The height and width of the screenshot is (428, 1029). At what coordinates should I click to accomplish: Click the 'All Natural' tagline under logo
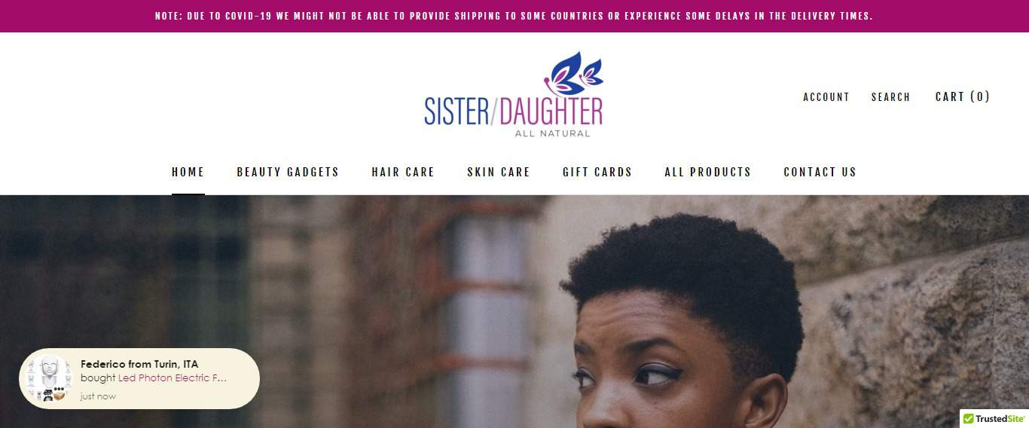[552, 133]
